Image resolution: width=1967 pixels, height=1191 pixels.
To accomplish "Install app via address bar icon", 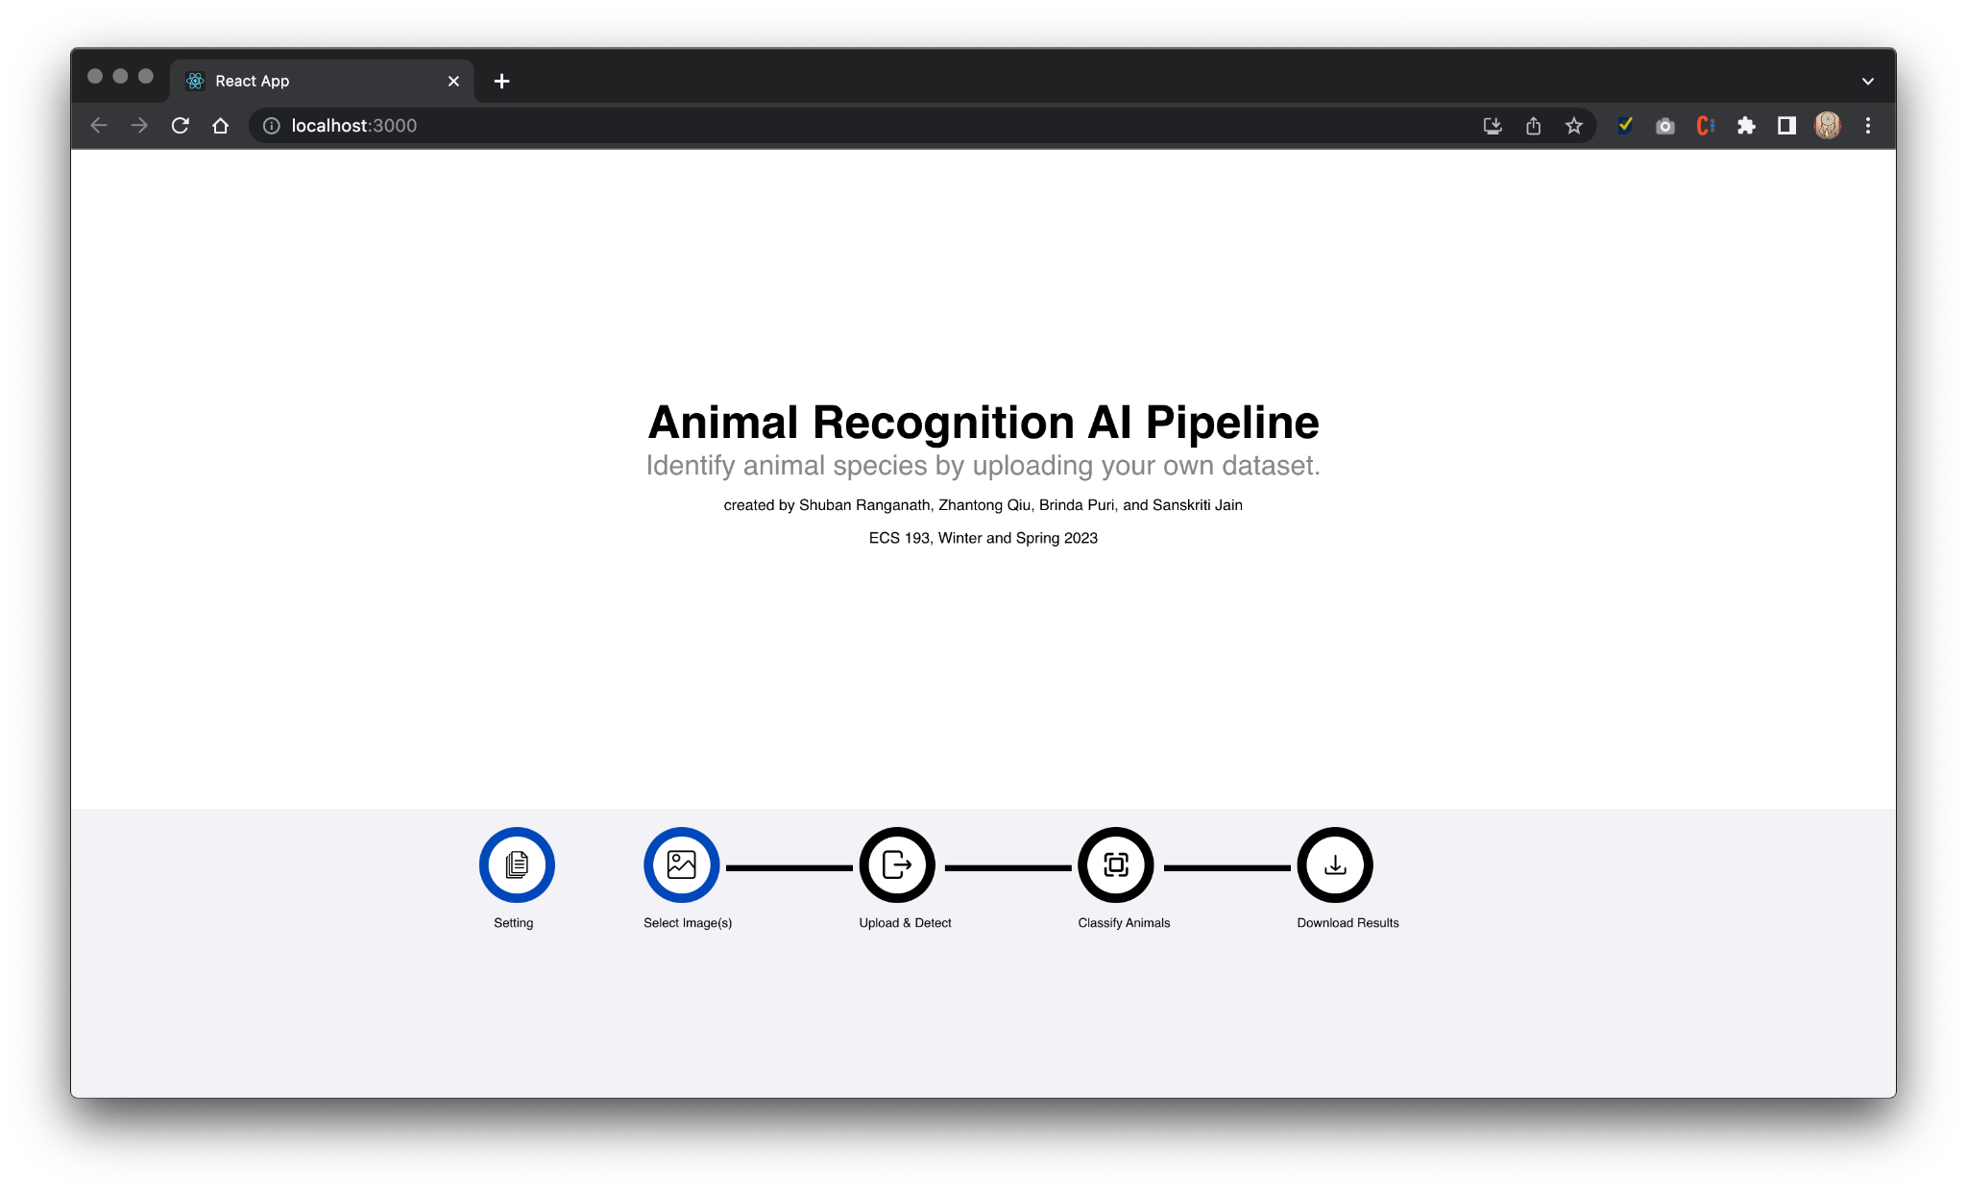I will click(1492, 126).
